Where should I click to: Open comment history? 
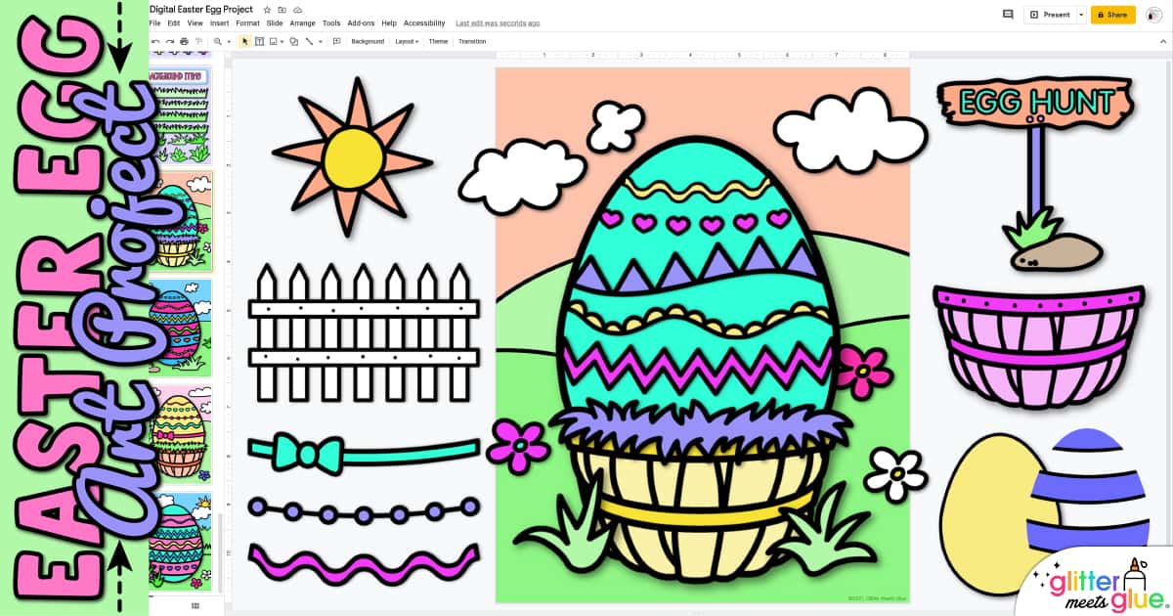click(1008, 15)
